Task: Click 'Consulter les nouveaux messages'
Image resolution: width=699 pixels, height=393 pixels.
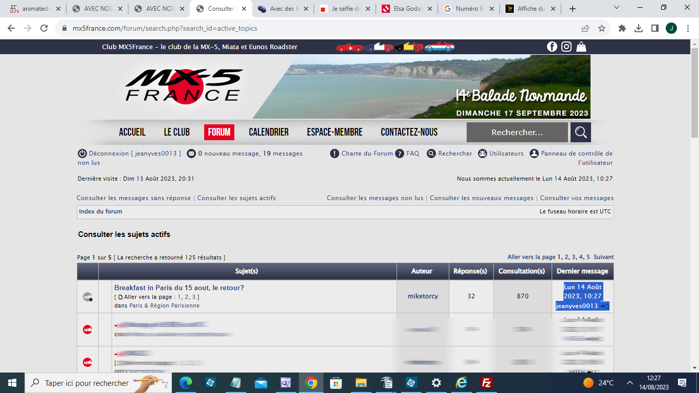Action: tap(482, 198)
